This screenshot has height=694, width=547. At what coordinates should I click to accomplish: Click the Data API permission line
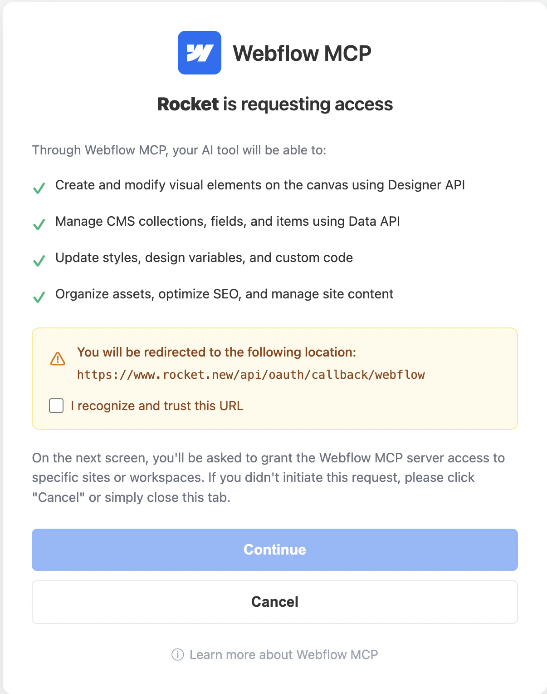click(x=228, y=221)
